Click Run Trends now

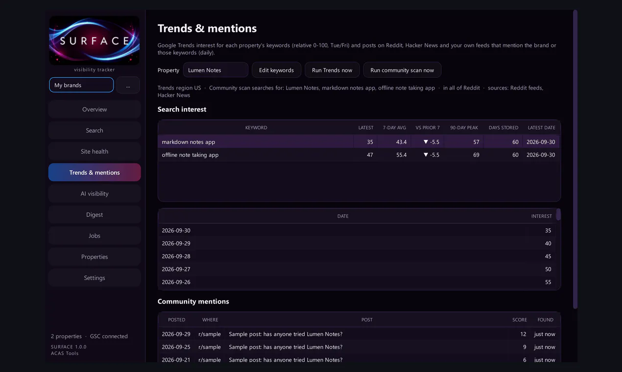point(332,70)
